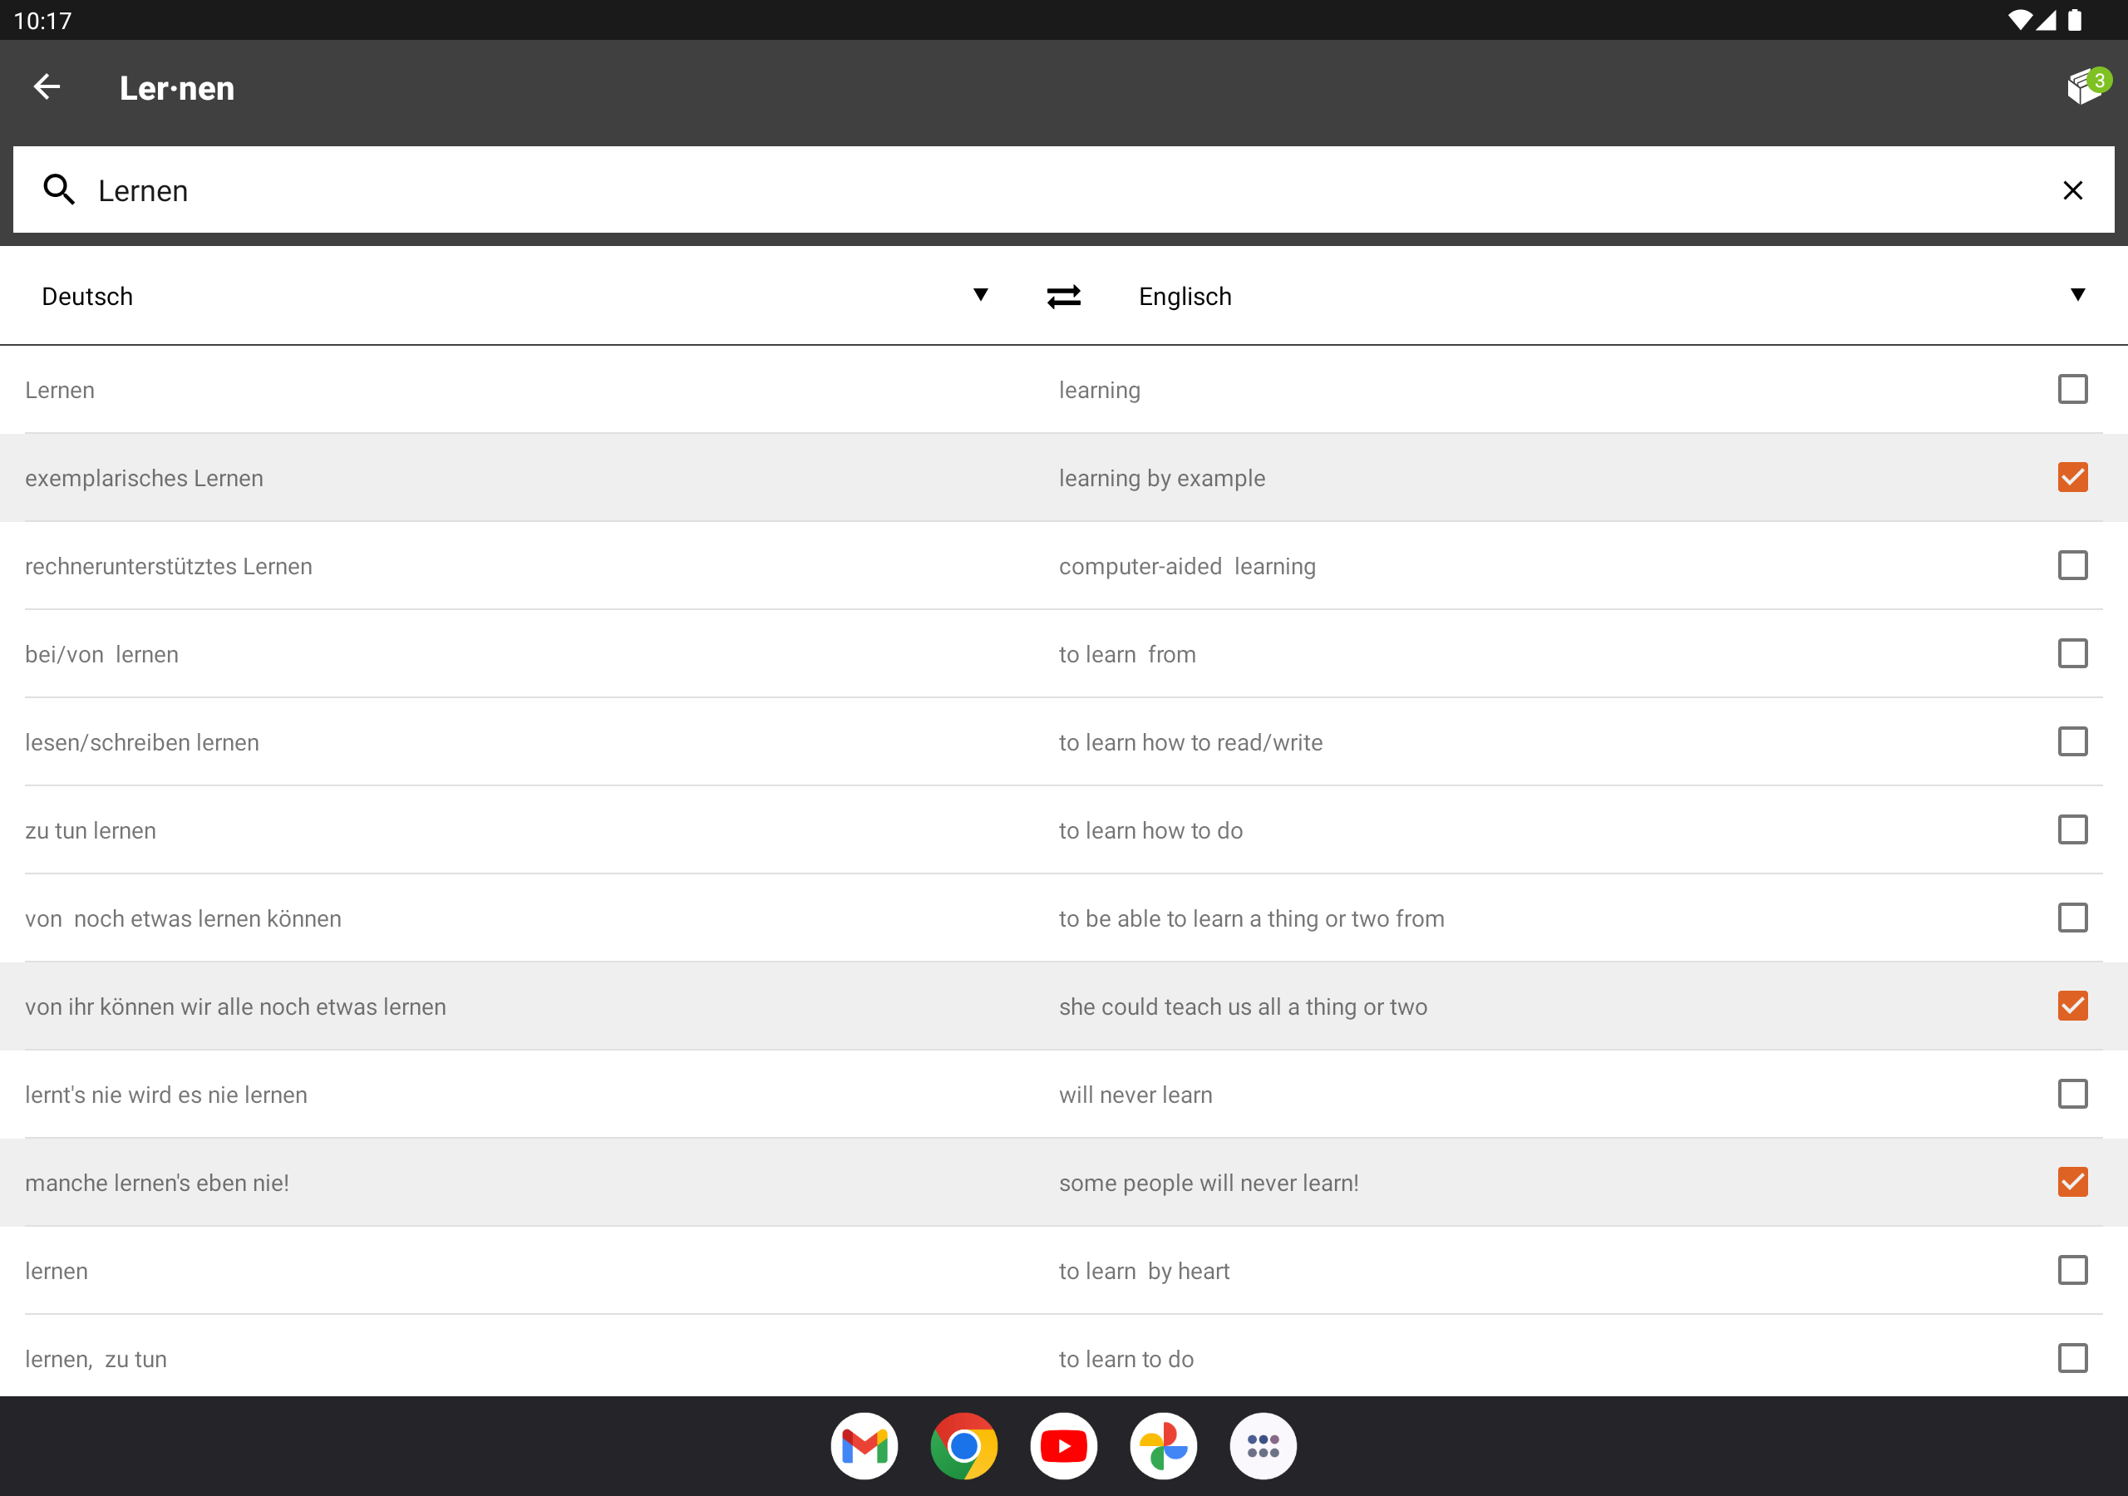
Task: Tap the back arrow icon
Action: pyautogui.click(x=47, y=87)
